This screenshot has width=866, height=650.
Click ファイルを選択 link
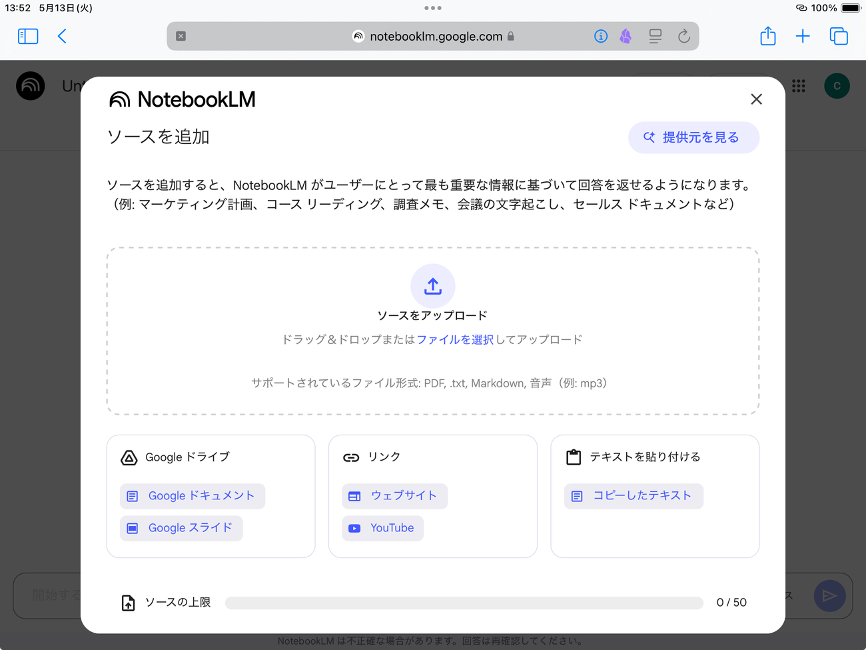pyautogui.click(x=455, y=339)
